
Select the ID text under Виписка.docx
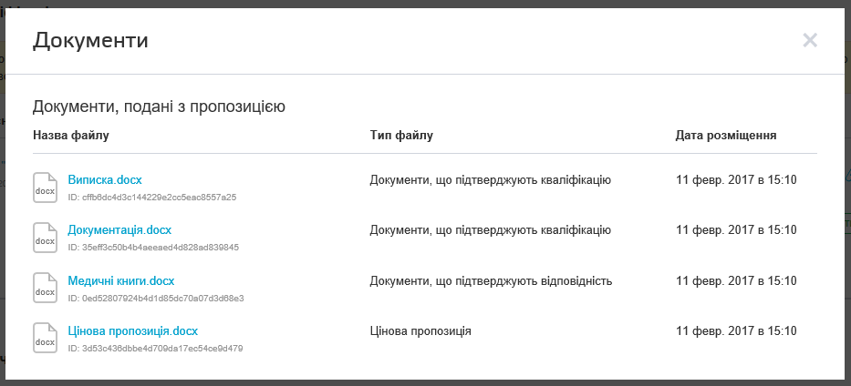click(x=152, y=197)
